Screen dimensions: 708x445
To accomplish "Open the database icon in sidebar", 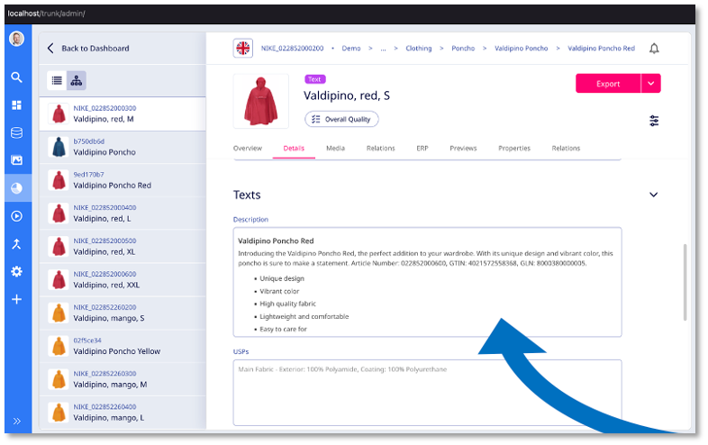I will [17, 132].
